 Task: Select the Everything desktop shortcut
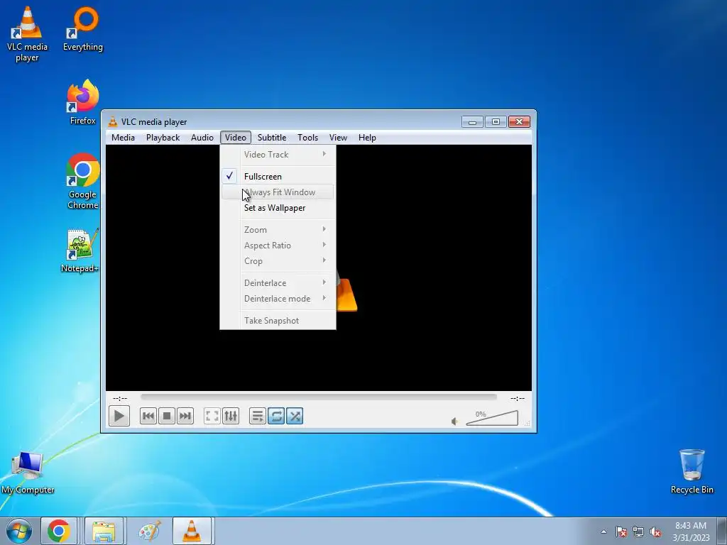(83, 28)
